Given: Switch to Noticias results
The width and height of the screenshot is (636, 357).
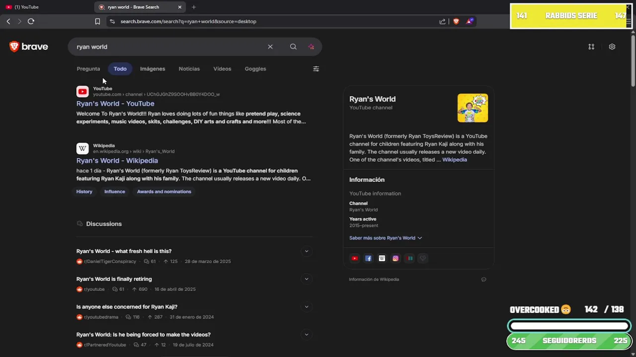Looking at the screenshot, I should click(189, 69).
